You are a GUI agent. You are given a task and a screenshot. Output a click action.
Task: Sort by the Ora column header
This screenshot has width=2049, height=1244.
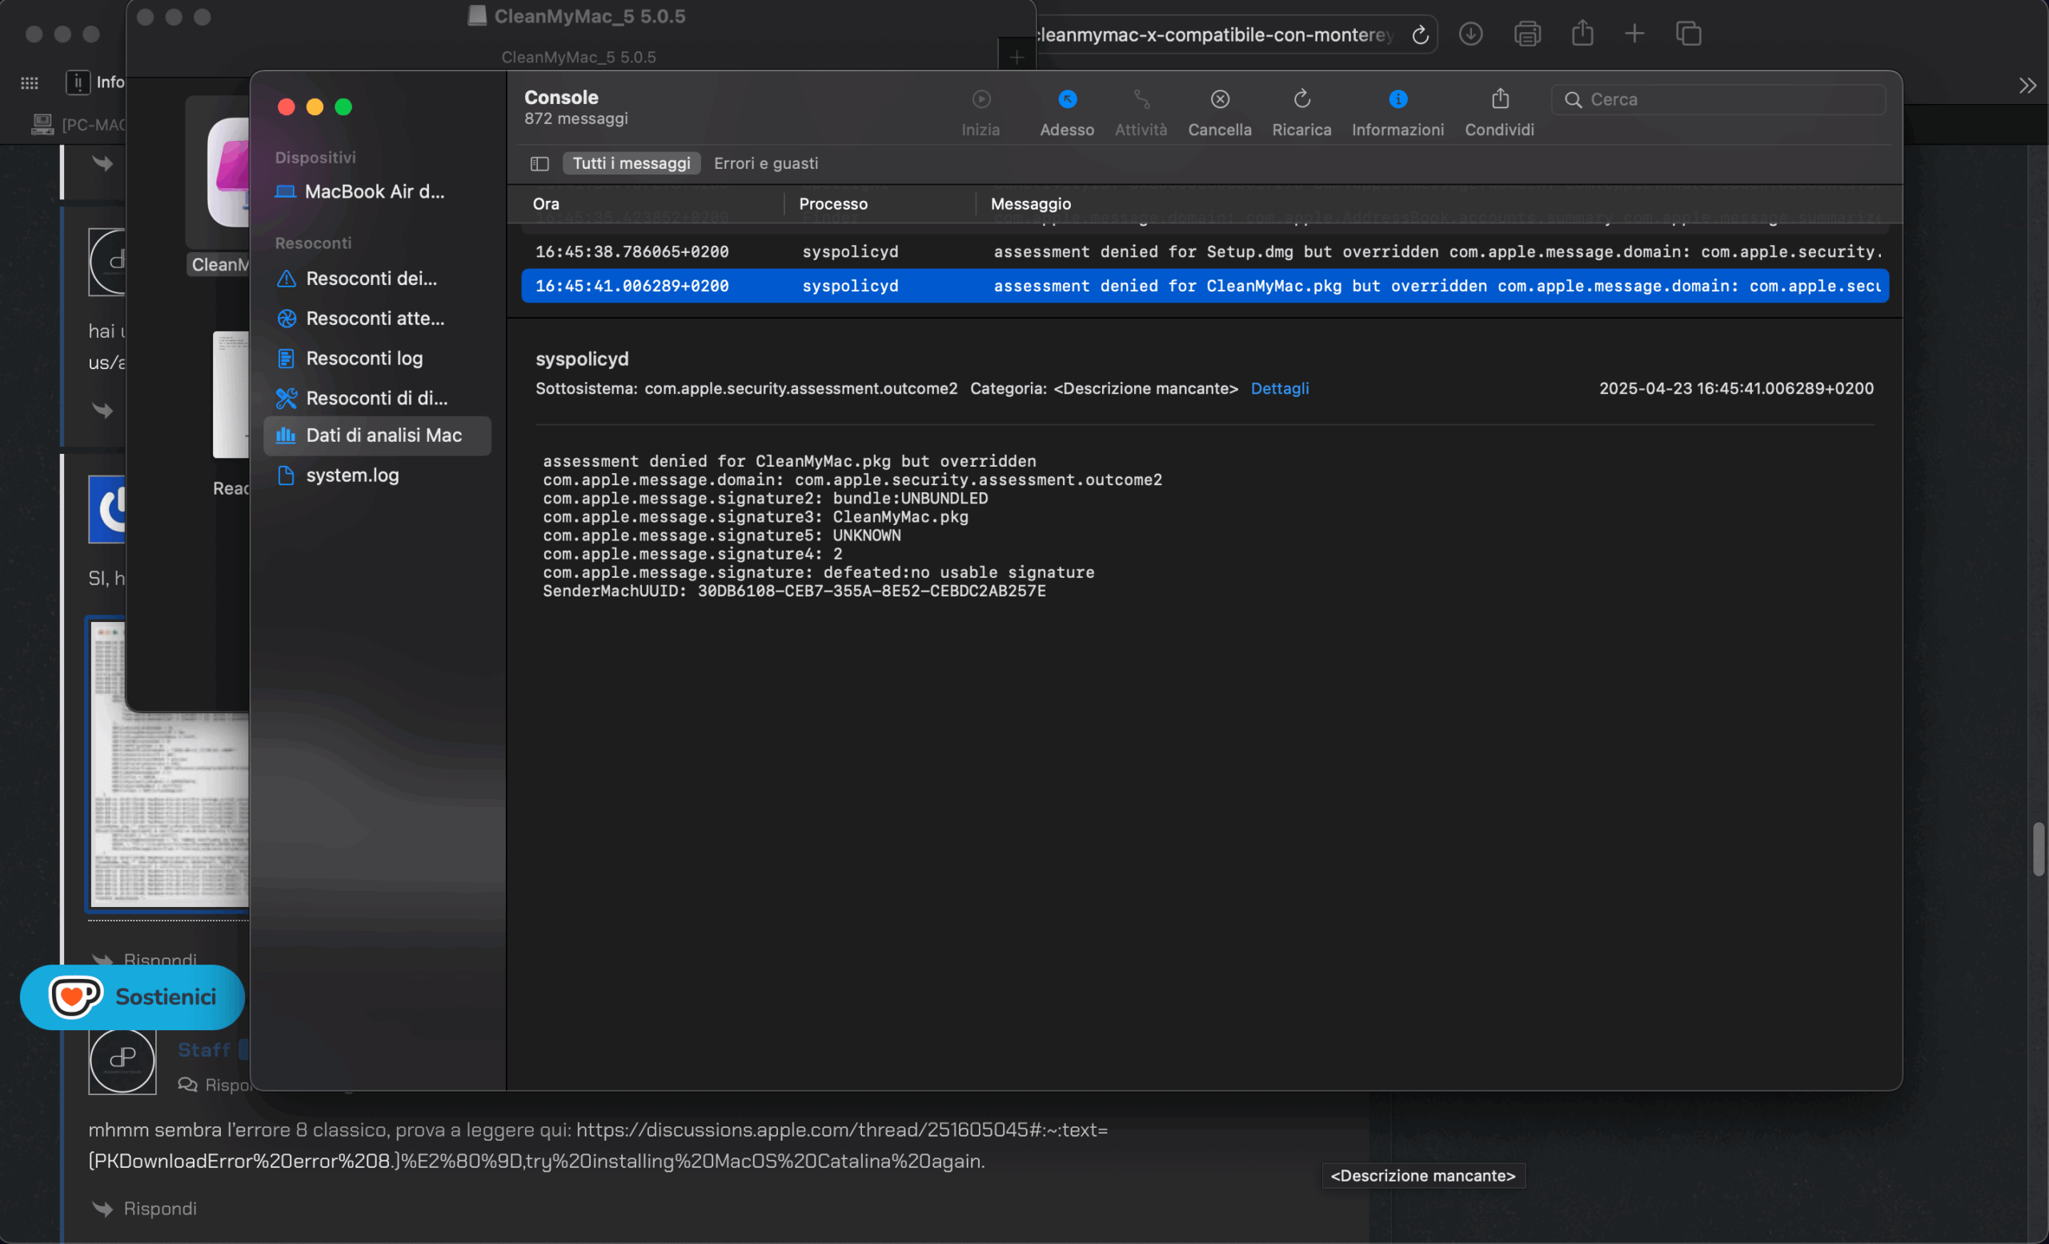546,203
